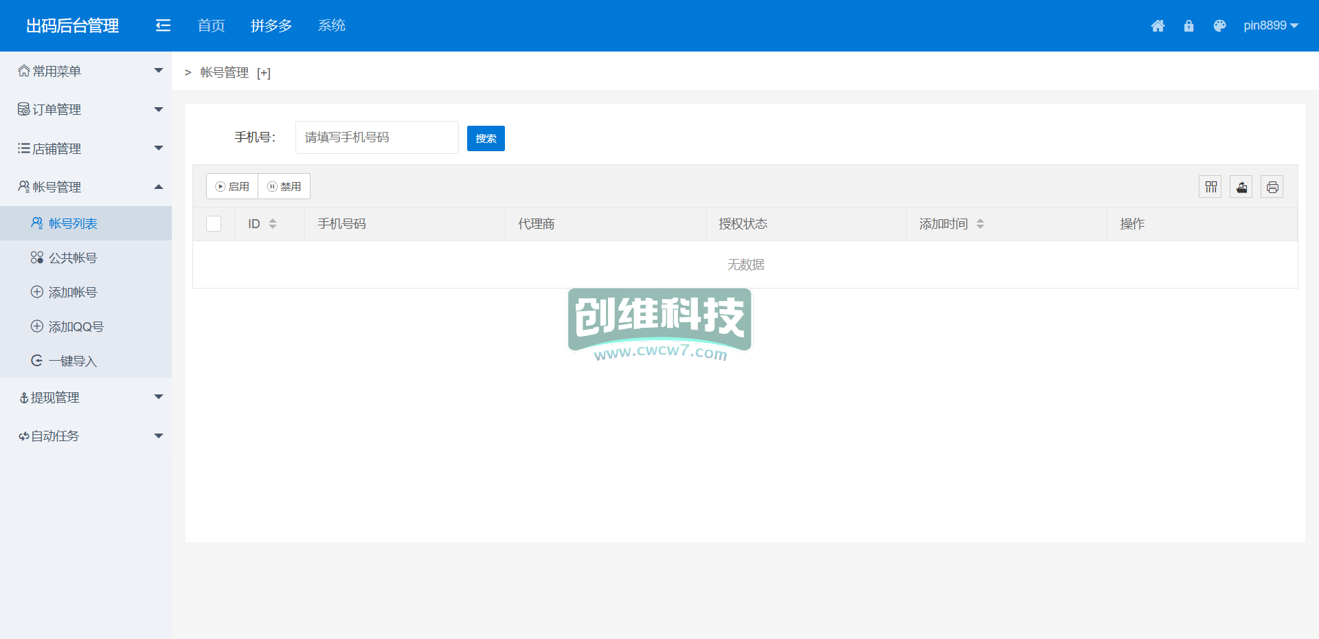Focus the 手机号 phone number input field

(376, 137)
